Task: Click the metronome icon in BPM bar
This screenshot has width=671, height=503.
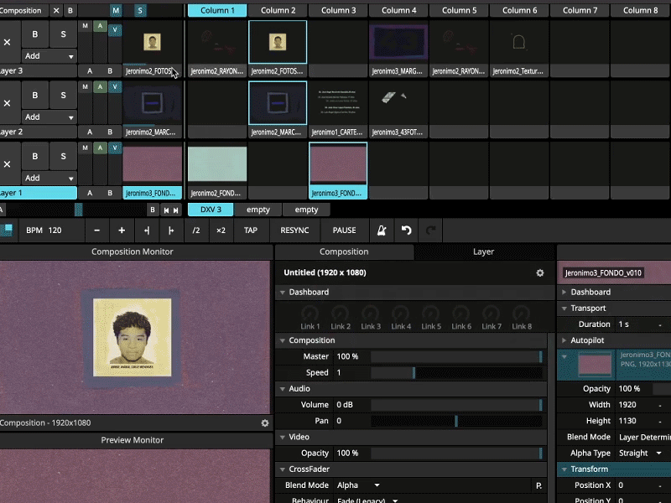Action: [382, 231]
